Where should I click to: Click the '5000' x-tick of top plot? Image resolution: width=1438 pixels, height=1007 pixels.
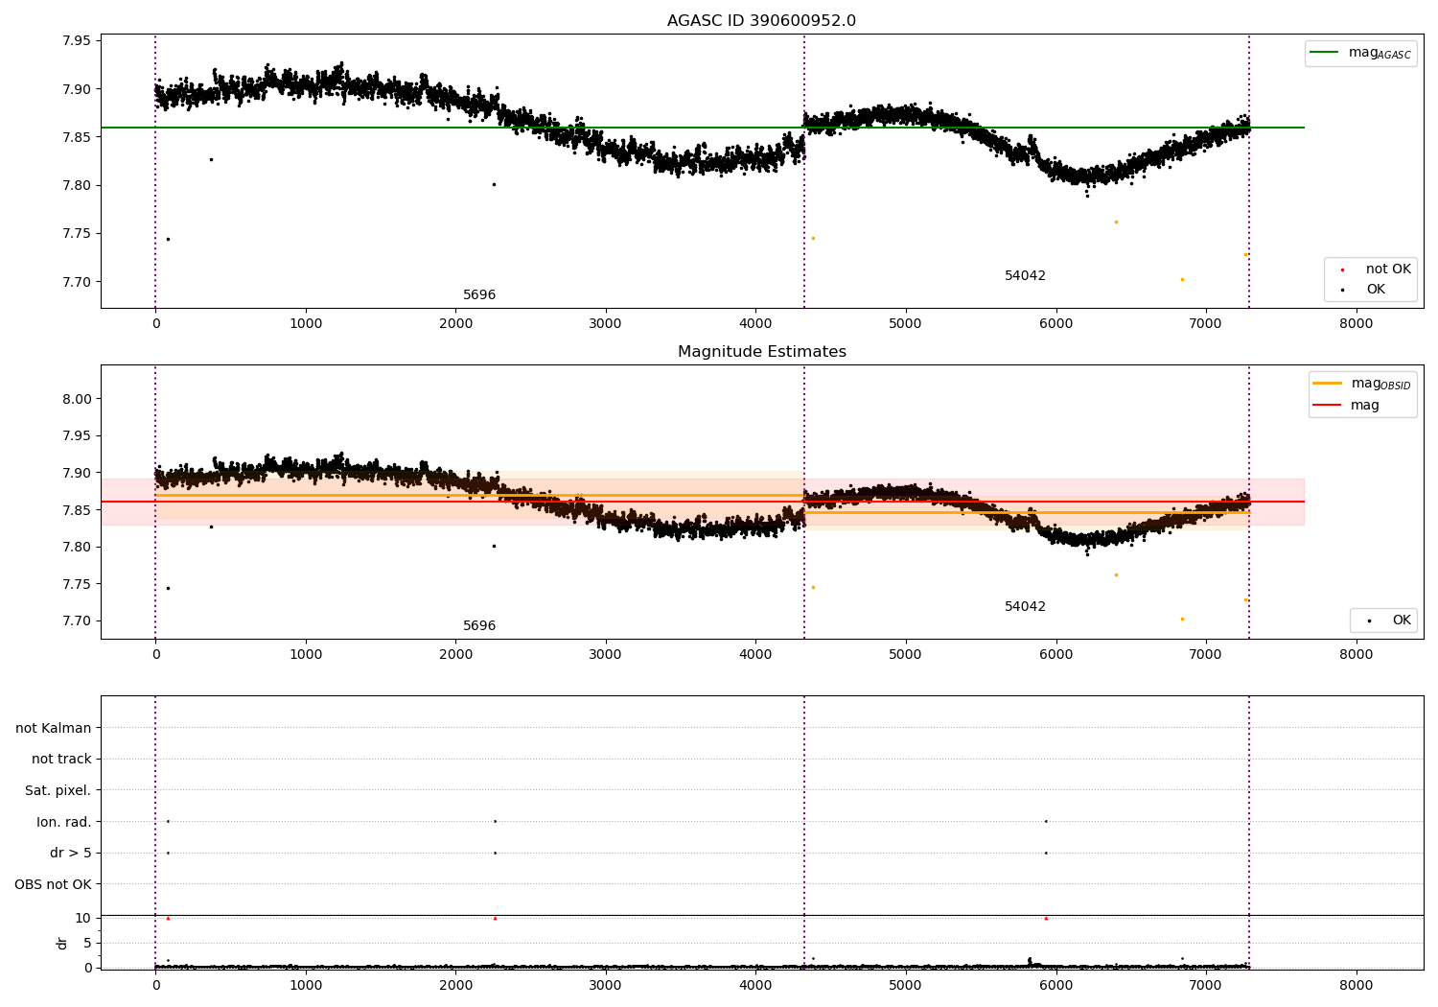coord(906,324)
